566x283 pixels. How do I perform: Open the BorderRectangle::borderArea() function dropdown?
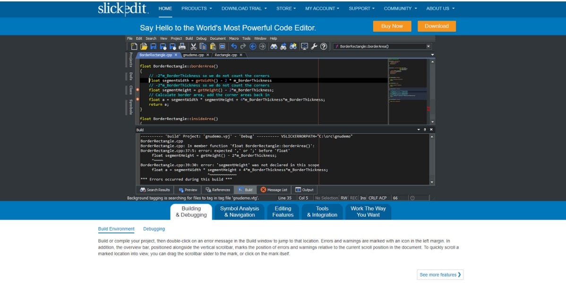(429, 46)
